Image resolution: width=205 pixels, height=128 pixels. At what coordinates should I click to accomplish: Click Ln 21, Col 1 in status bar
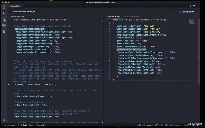tap(141, 125)
